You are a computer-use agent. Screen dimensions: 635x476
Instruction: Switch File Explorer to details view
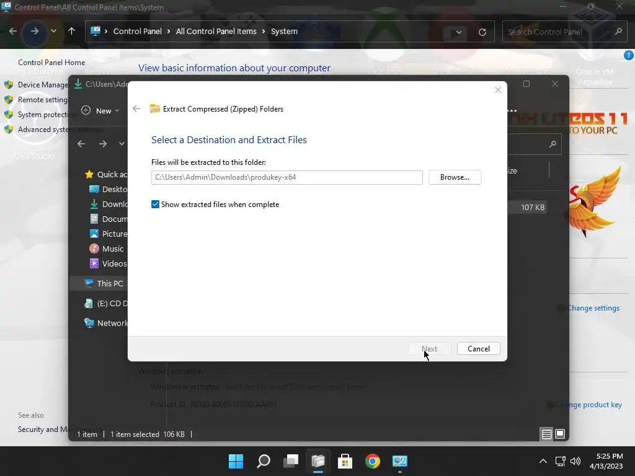(546, 434)
